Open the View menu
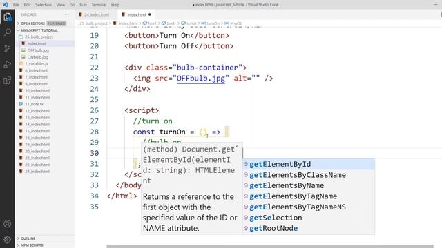 click(x=60, y=5)
